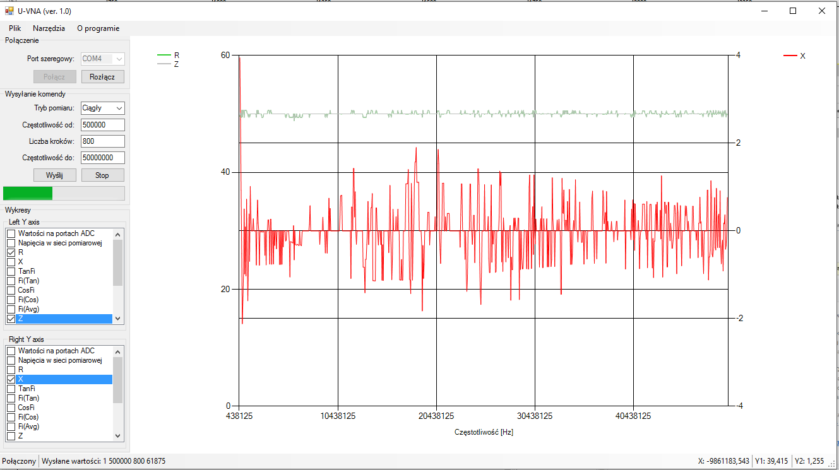Click the green measurement progress bar

point(64,193)
